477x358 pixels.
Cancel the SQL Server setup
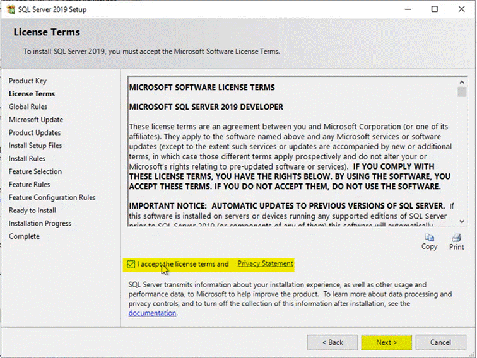pos(441,342)
